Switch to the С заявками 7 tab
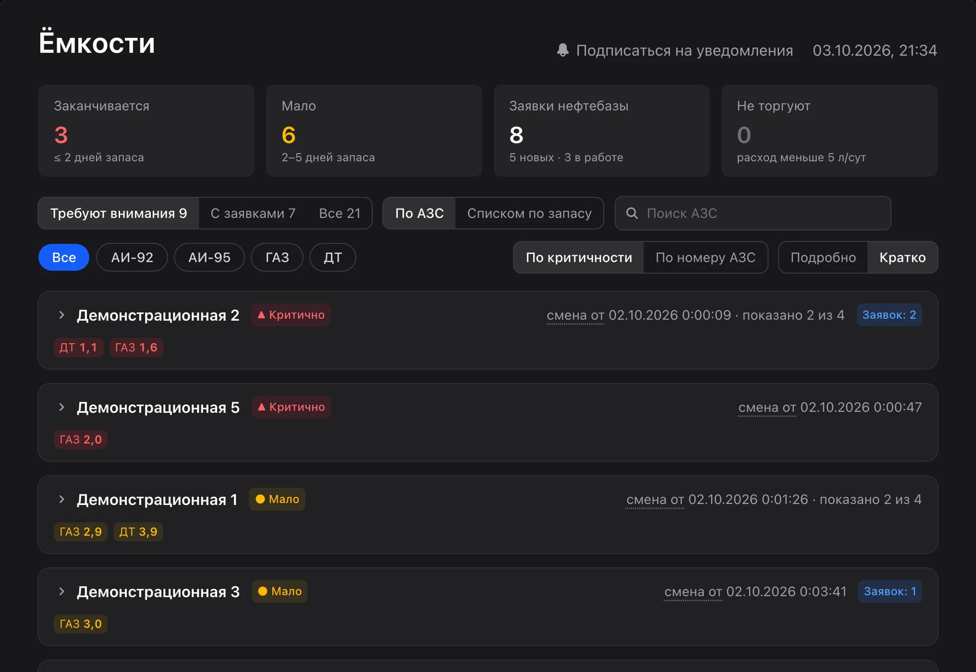 tap(253, 213)
